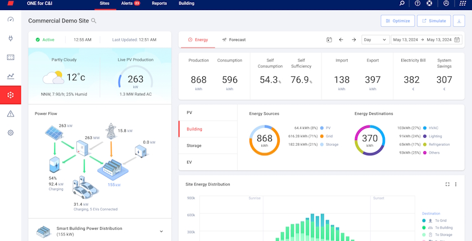Open the May 13, 2024 date range field
This screenshot has width=472, height=241.
coord(426,40)
